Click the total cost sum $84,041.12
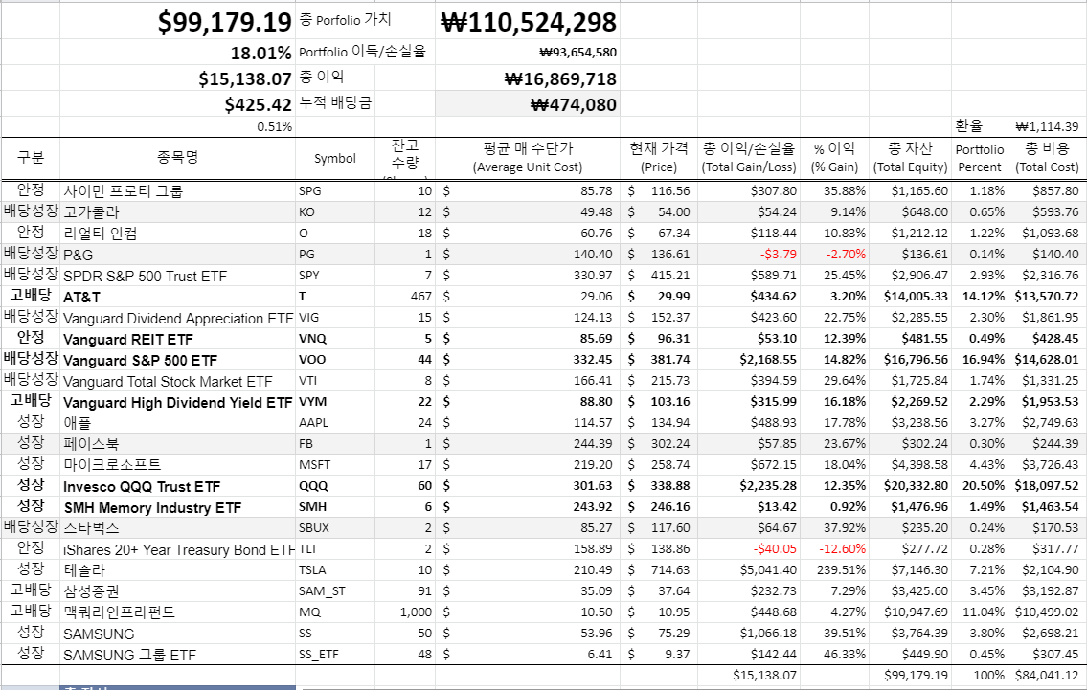 pyautogui.click(x=1047, y=675)
